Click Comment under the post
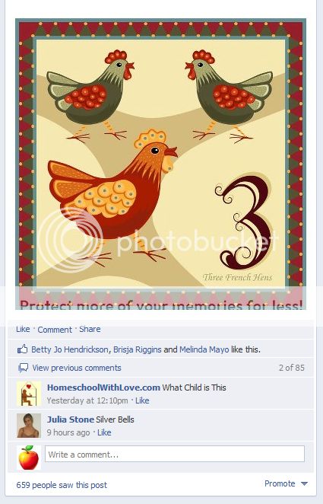Screen dimensions: 323x504 pos(55,330)
